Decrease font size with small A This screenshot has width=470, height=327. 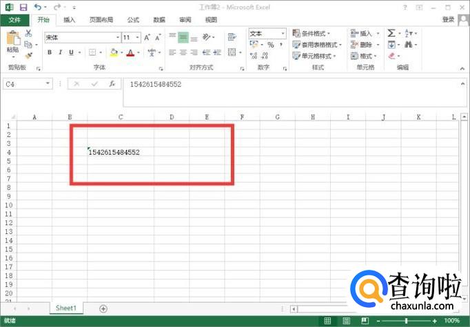[x=158, y=37]
